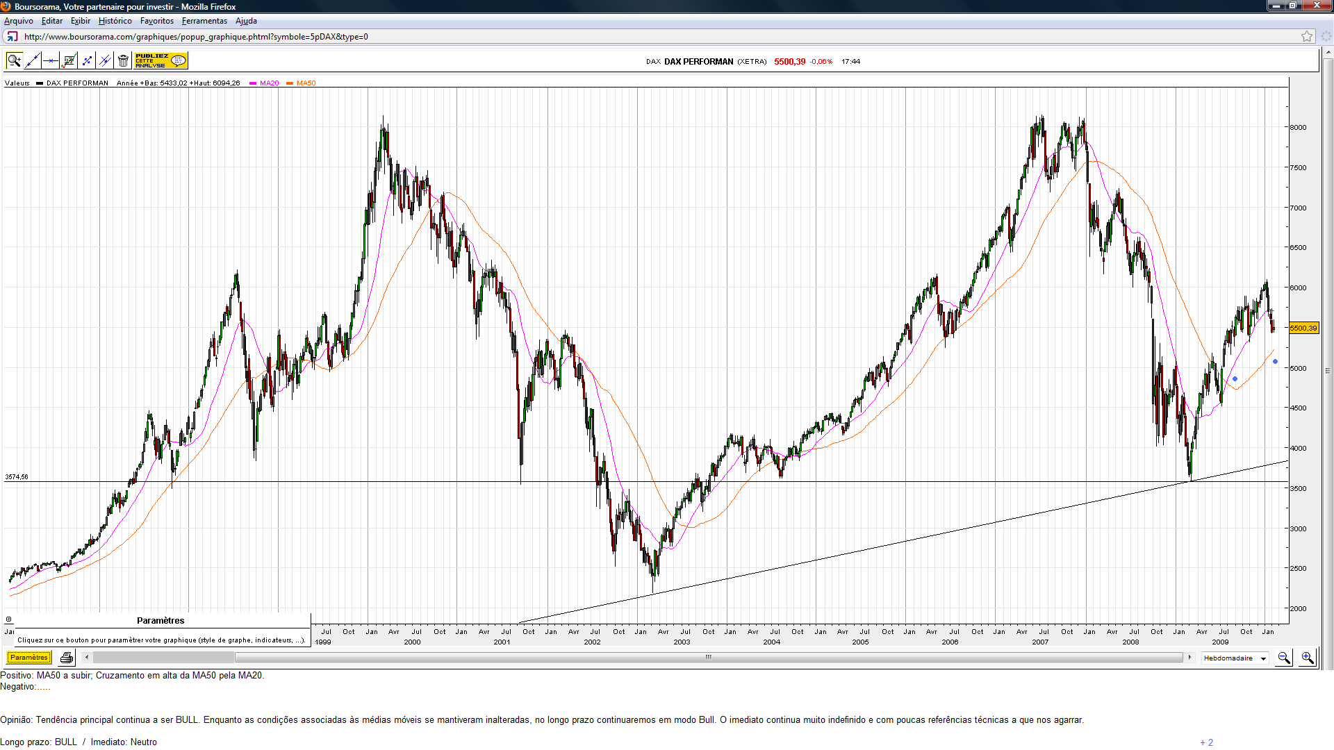Open the Favoritos menu
1334x750 pixels.
click(x=157, y=21)
